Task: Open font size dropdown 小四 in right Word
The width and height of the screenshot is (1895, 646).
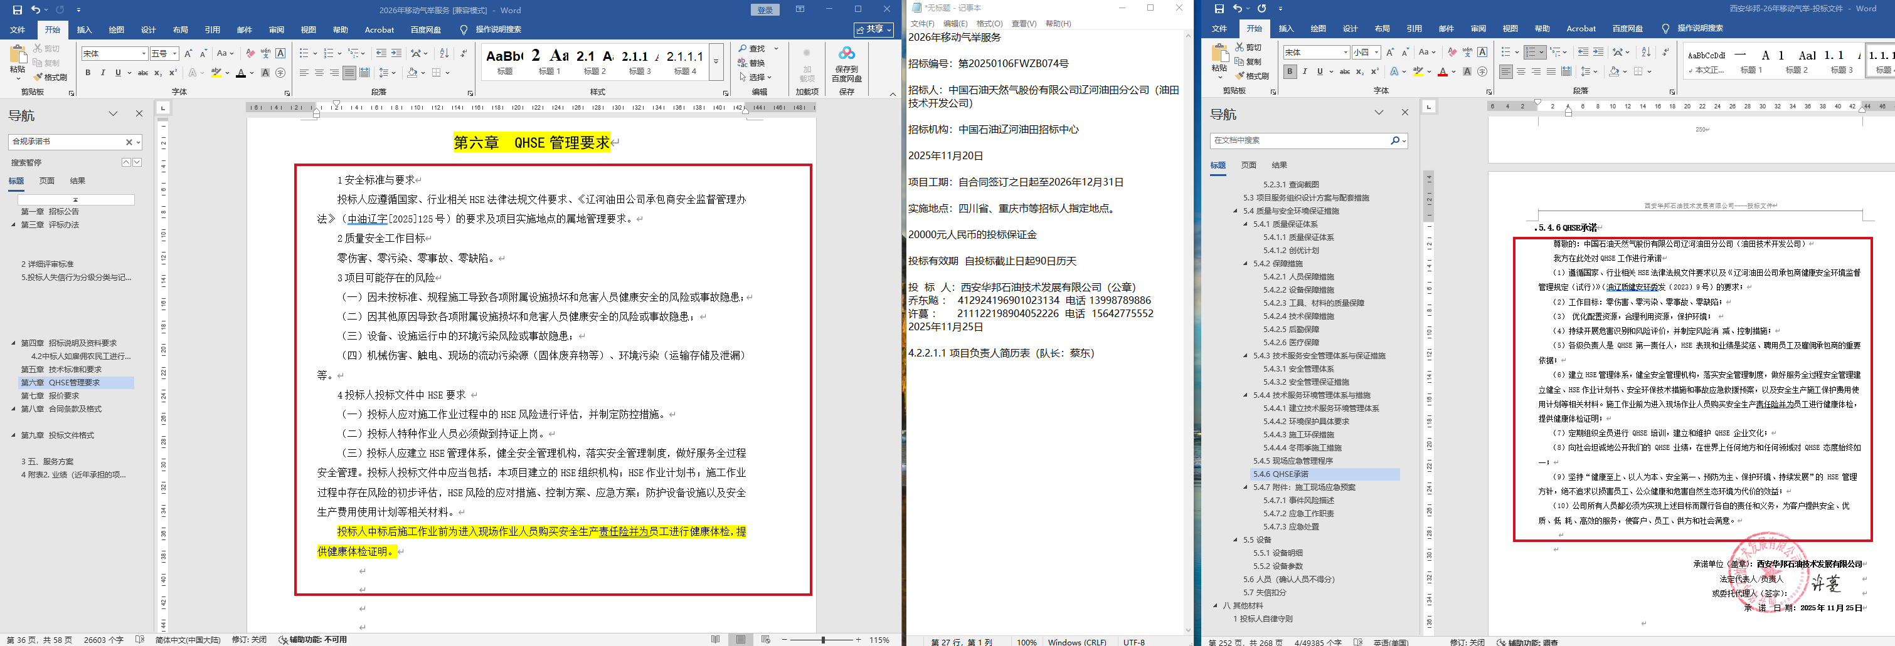Action: [x=1376, y=52]
